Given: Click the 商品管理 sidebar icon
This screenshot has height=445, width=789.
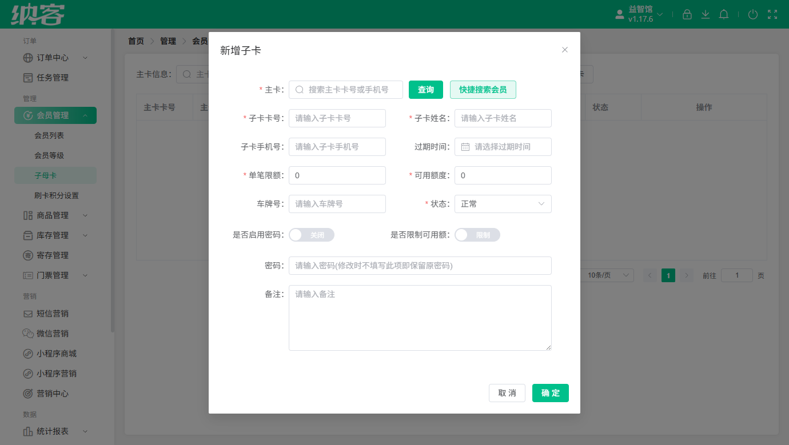Looking at the screenshot, I should (28, 215).
